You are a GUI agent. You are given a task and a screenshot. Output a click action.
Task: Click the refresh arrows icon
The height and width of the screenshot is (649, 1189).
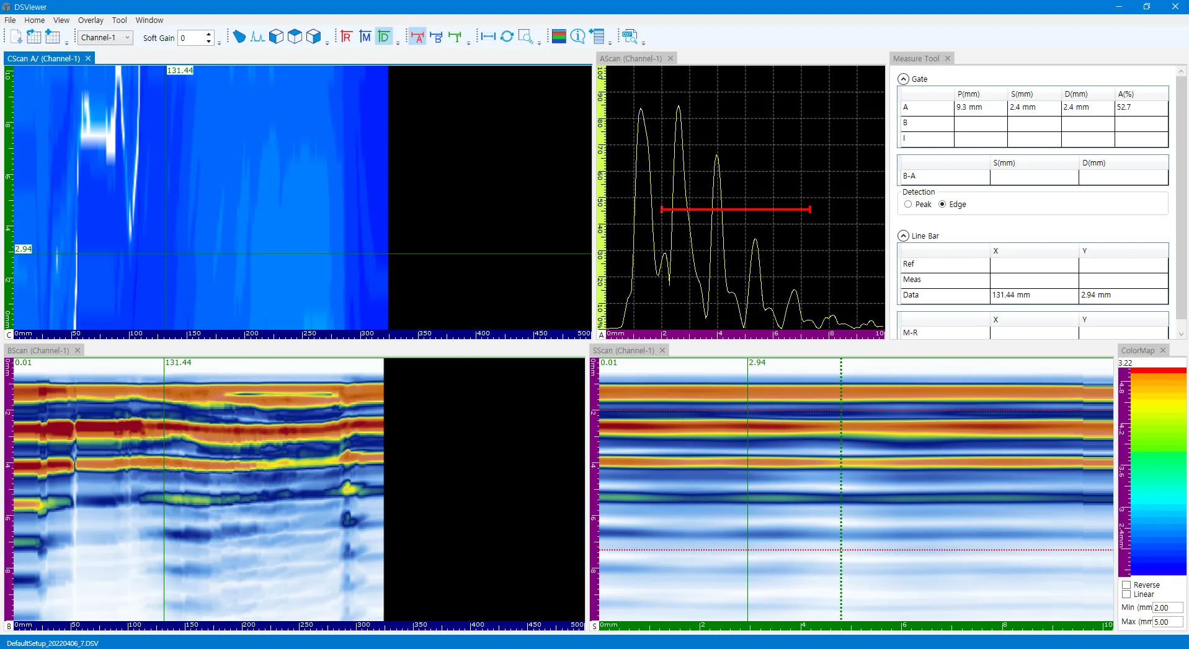507,37
